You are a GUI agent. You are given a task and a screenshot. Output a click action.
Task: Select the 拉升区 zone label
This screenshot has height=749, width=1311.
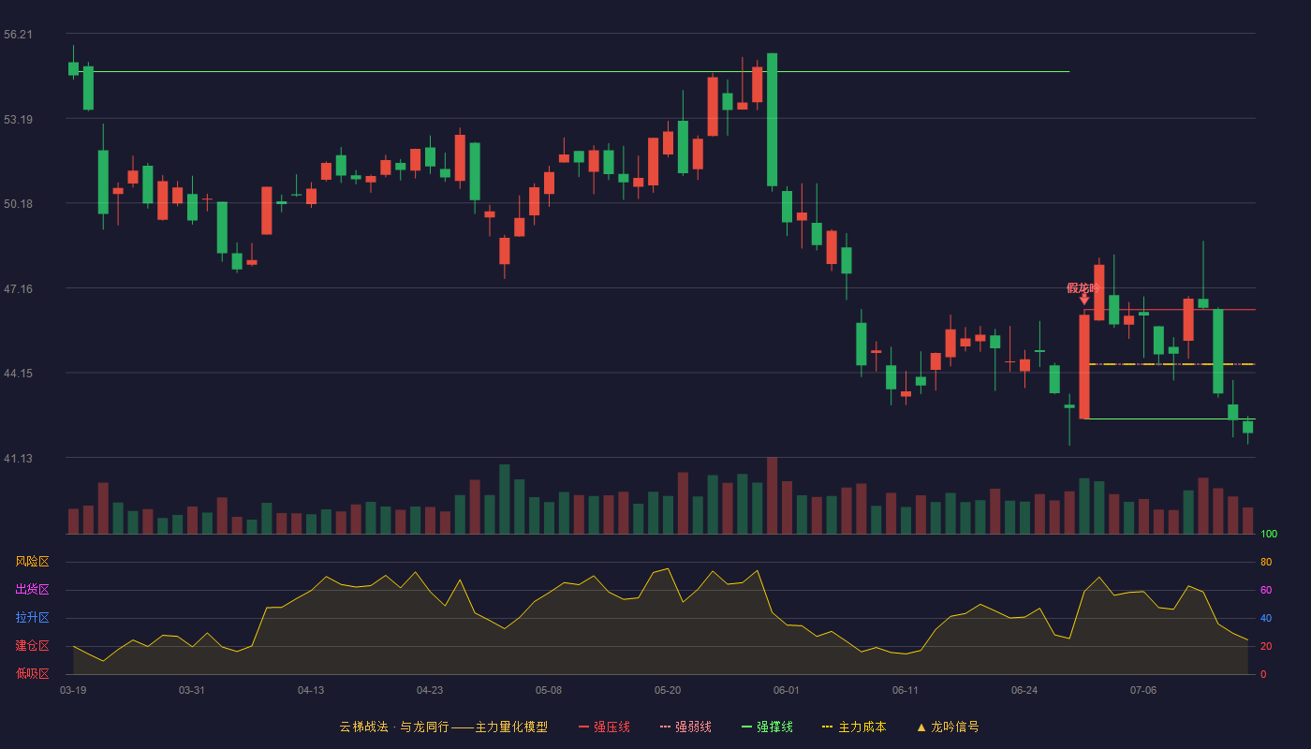(x=32, y=618)
